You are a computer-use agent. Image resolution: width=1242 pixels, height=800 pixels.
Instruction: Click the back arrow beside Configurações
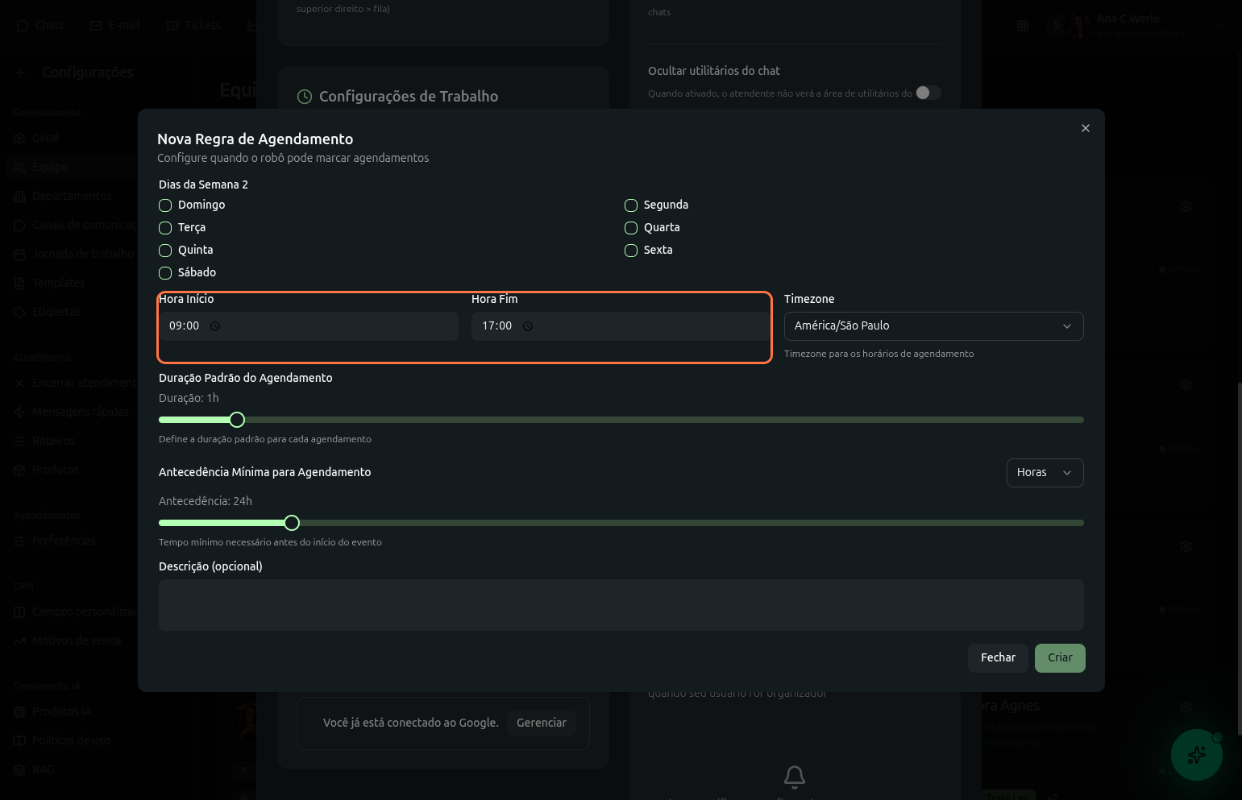[21, 73]
